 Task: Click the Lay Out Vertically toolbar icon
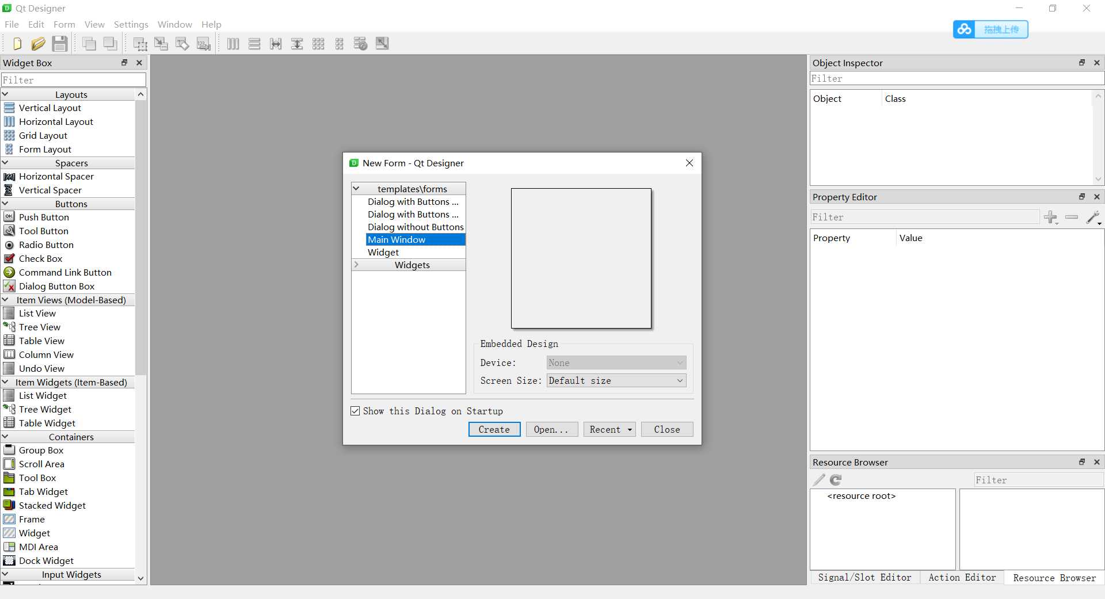(x=254, y=44)
